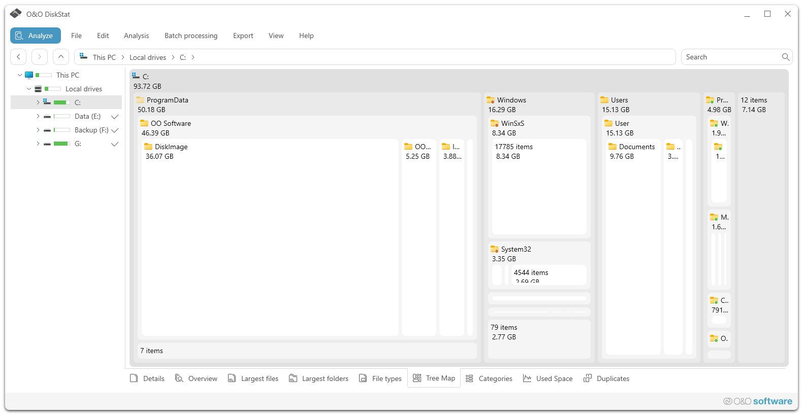The height and width of the screenshot is (415, 803).
Task: Click the ProgramData folder icon in tree map
Action: [x=140, y=100]
